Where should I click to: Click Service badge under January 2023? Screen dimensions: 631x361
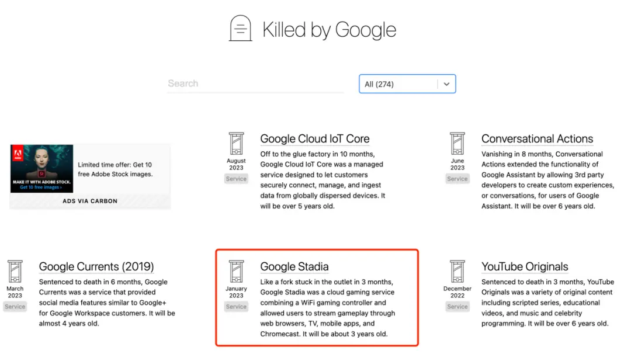(x=236, y=307)
